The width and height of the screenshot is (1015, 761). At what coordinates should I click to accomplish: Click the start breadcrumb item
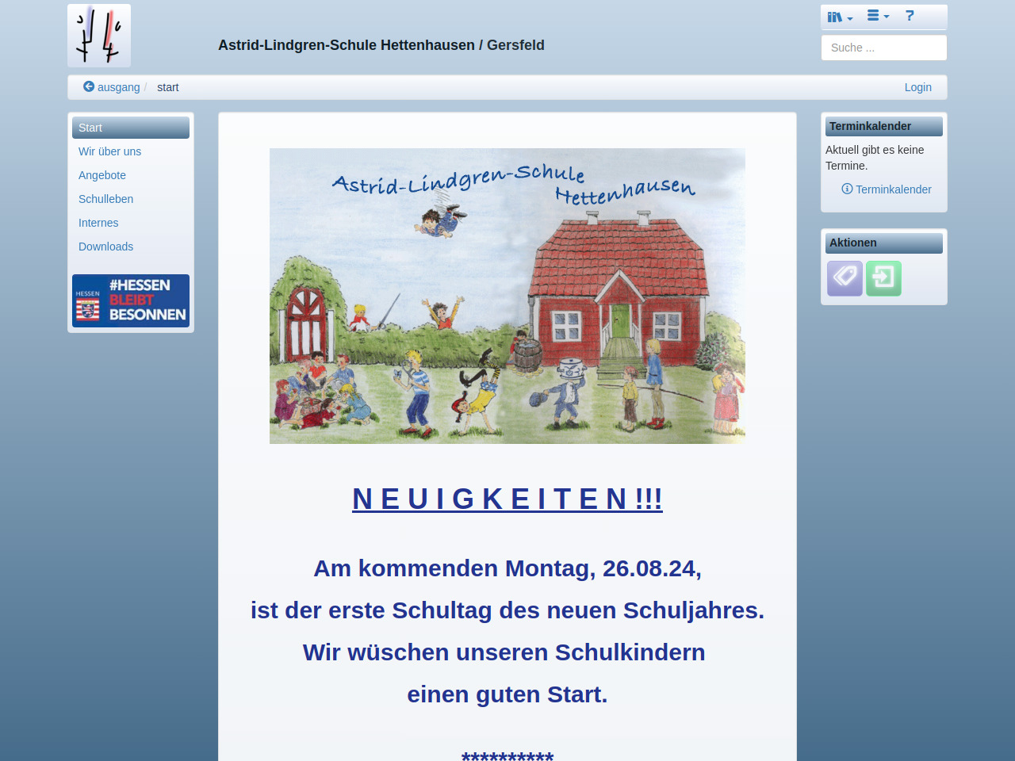tap(167, 87)
